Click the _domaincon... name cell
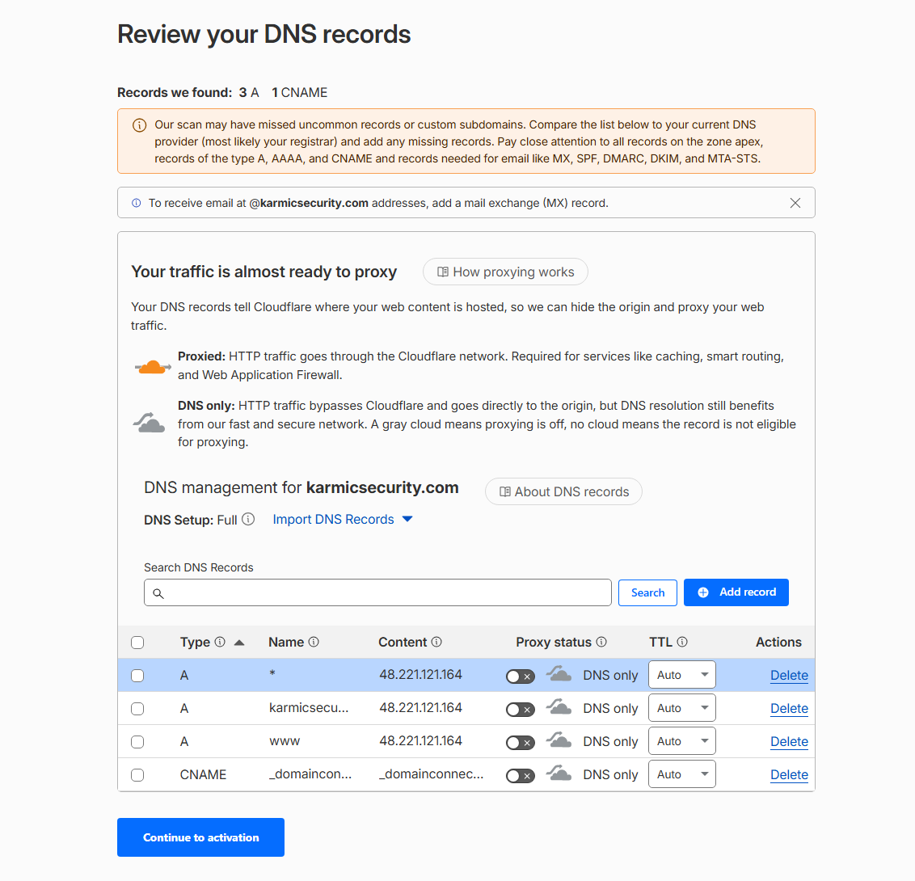915x881 pixels. click(x=310, y=774)
